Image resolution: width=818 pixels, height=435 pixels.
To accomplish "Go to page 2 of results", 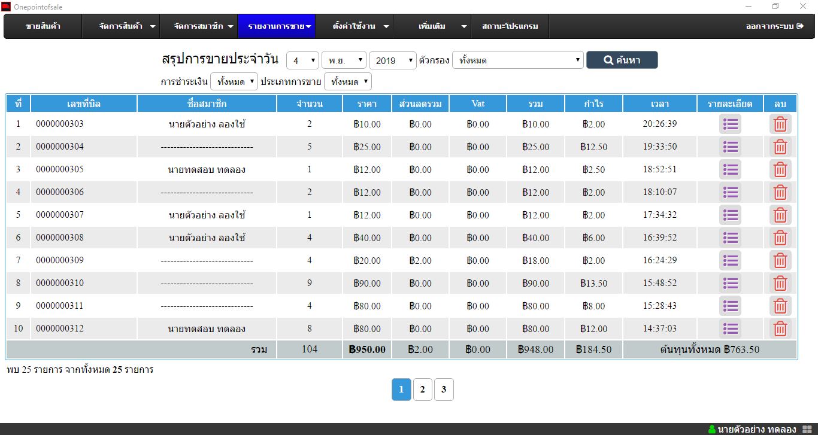I will pos(422,390).
